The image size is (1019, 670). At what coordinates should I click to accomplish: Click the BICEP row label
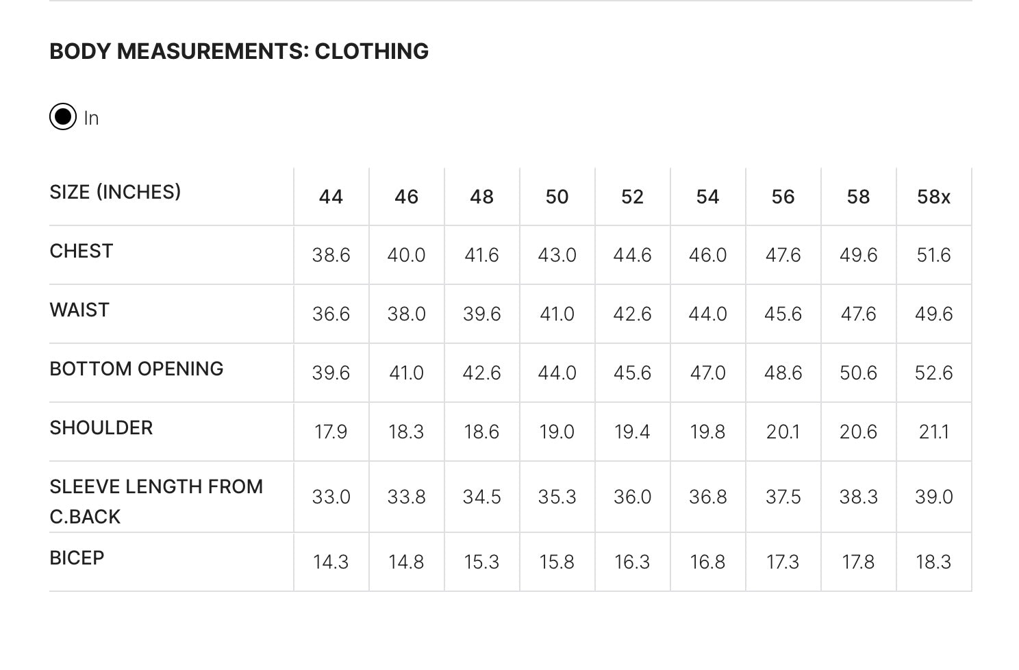click(x=77, y=558)
